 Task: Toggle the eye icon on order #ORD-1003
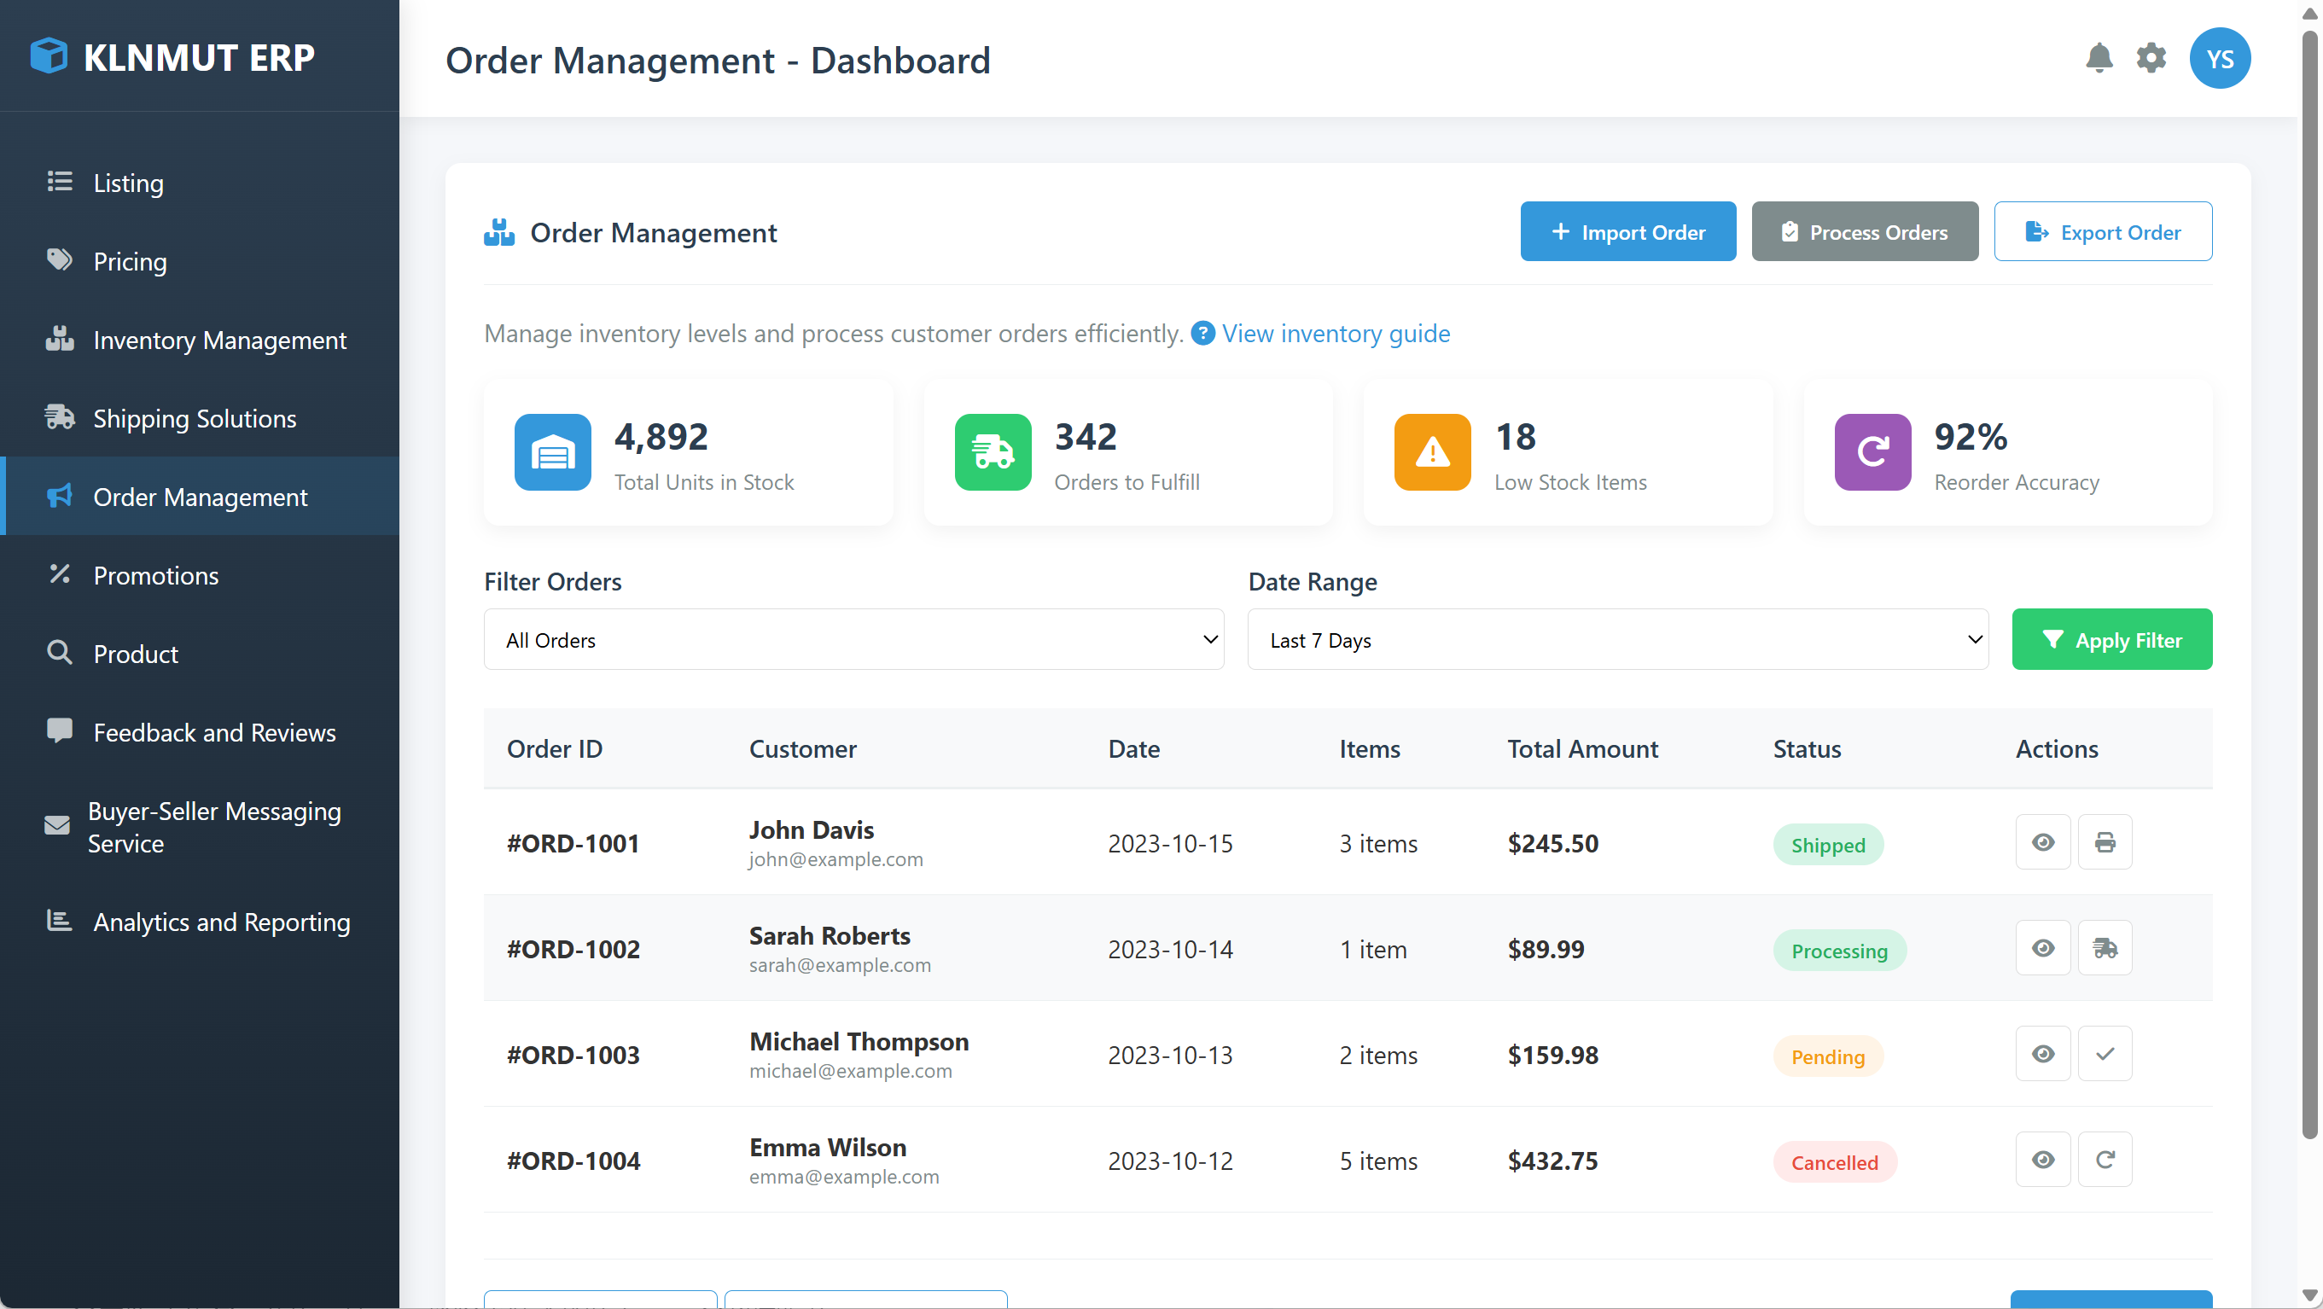tap(2042, 1053)
